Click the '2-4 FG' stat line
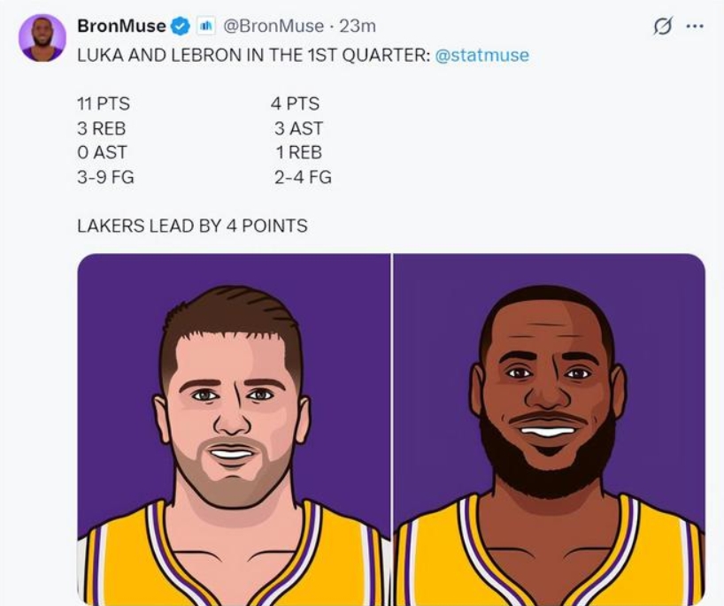This screenshot has width=724, height=606. [303, 177]
